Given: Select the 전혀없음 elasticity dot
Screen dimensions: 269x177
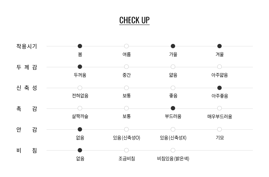Looking at the screenshot, I should pos(80,88).
